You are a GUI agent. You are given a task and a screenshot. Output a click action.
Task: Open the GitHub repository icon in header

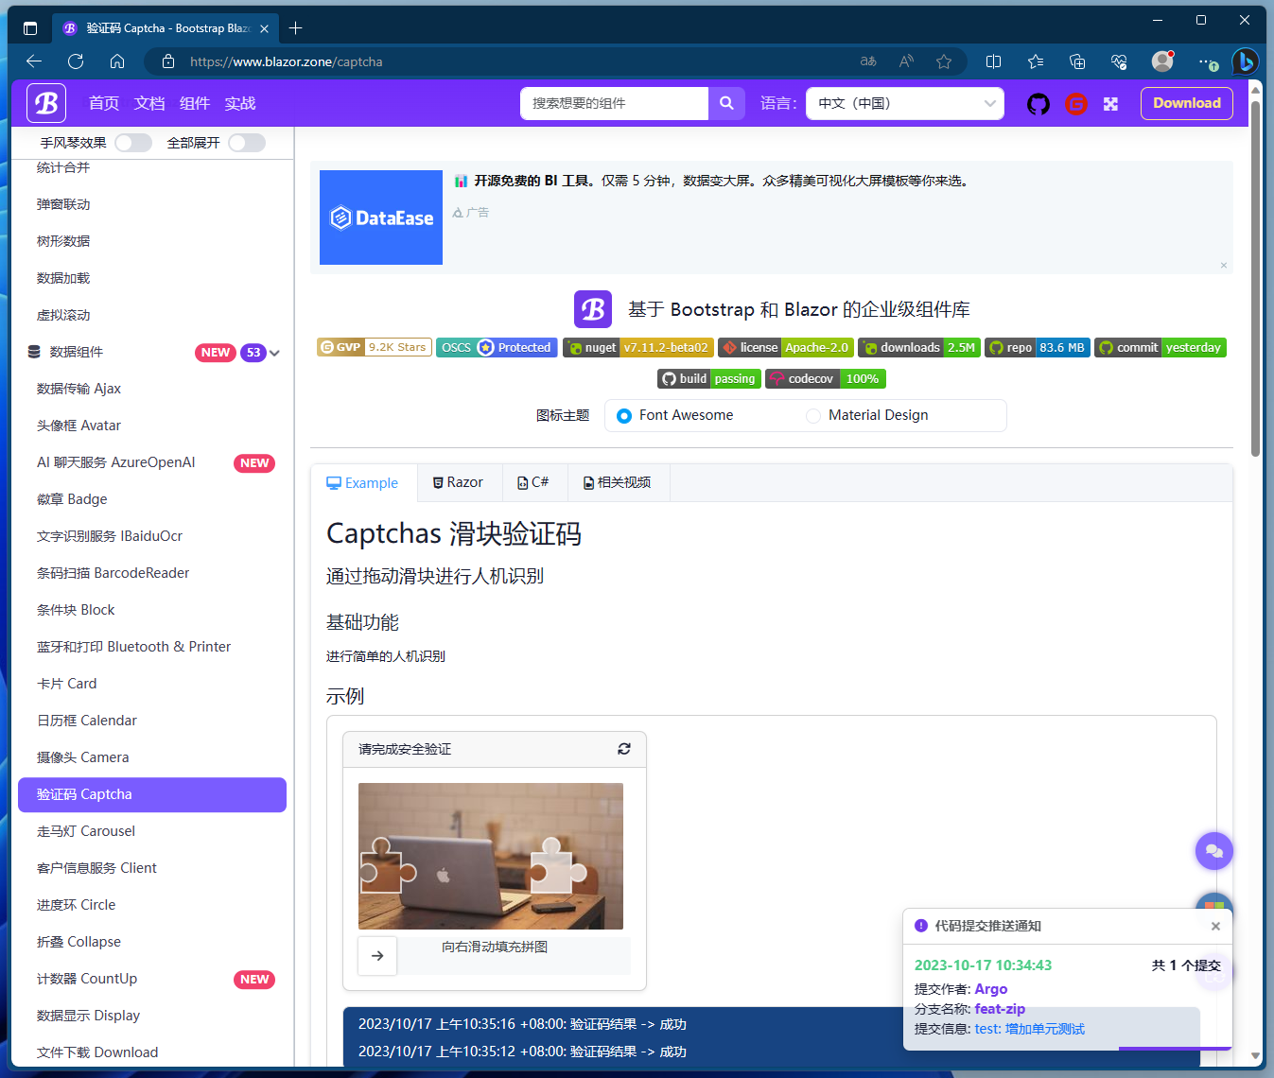click(x=1038, y=104)
